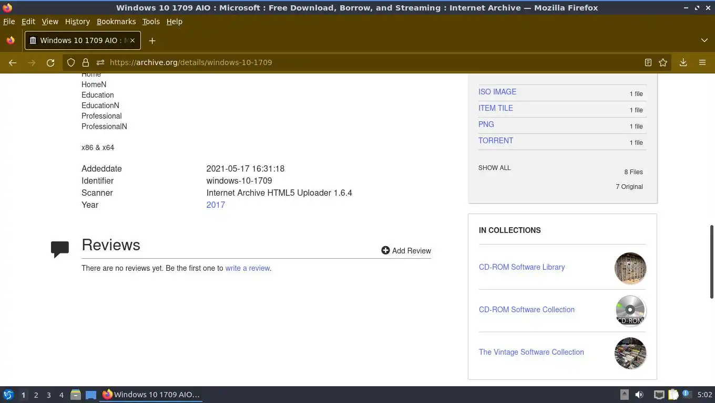This screenshot has width=715, height=403.
Task: Open the File menu
Action: pyautogui.click(x=9, y=22)
